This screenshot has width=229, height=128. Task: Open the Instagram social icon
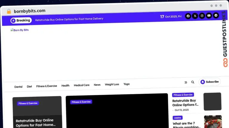point(202,16)
